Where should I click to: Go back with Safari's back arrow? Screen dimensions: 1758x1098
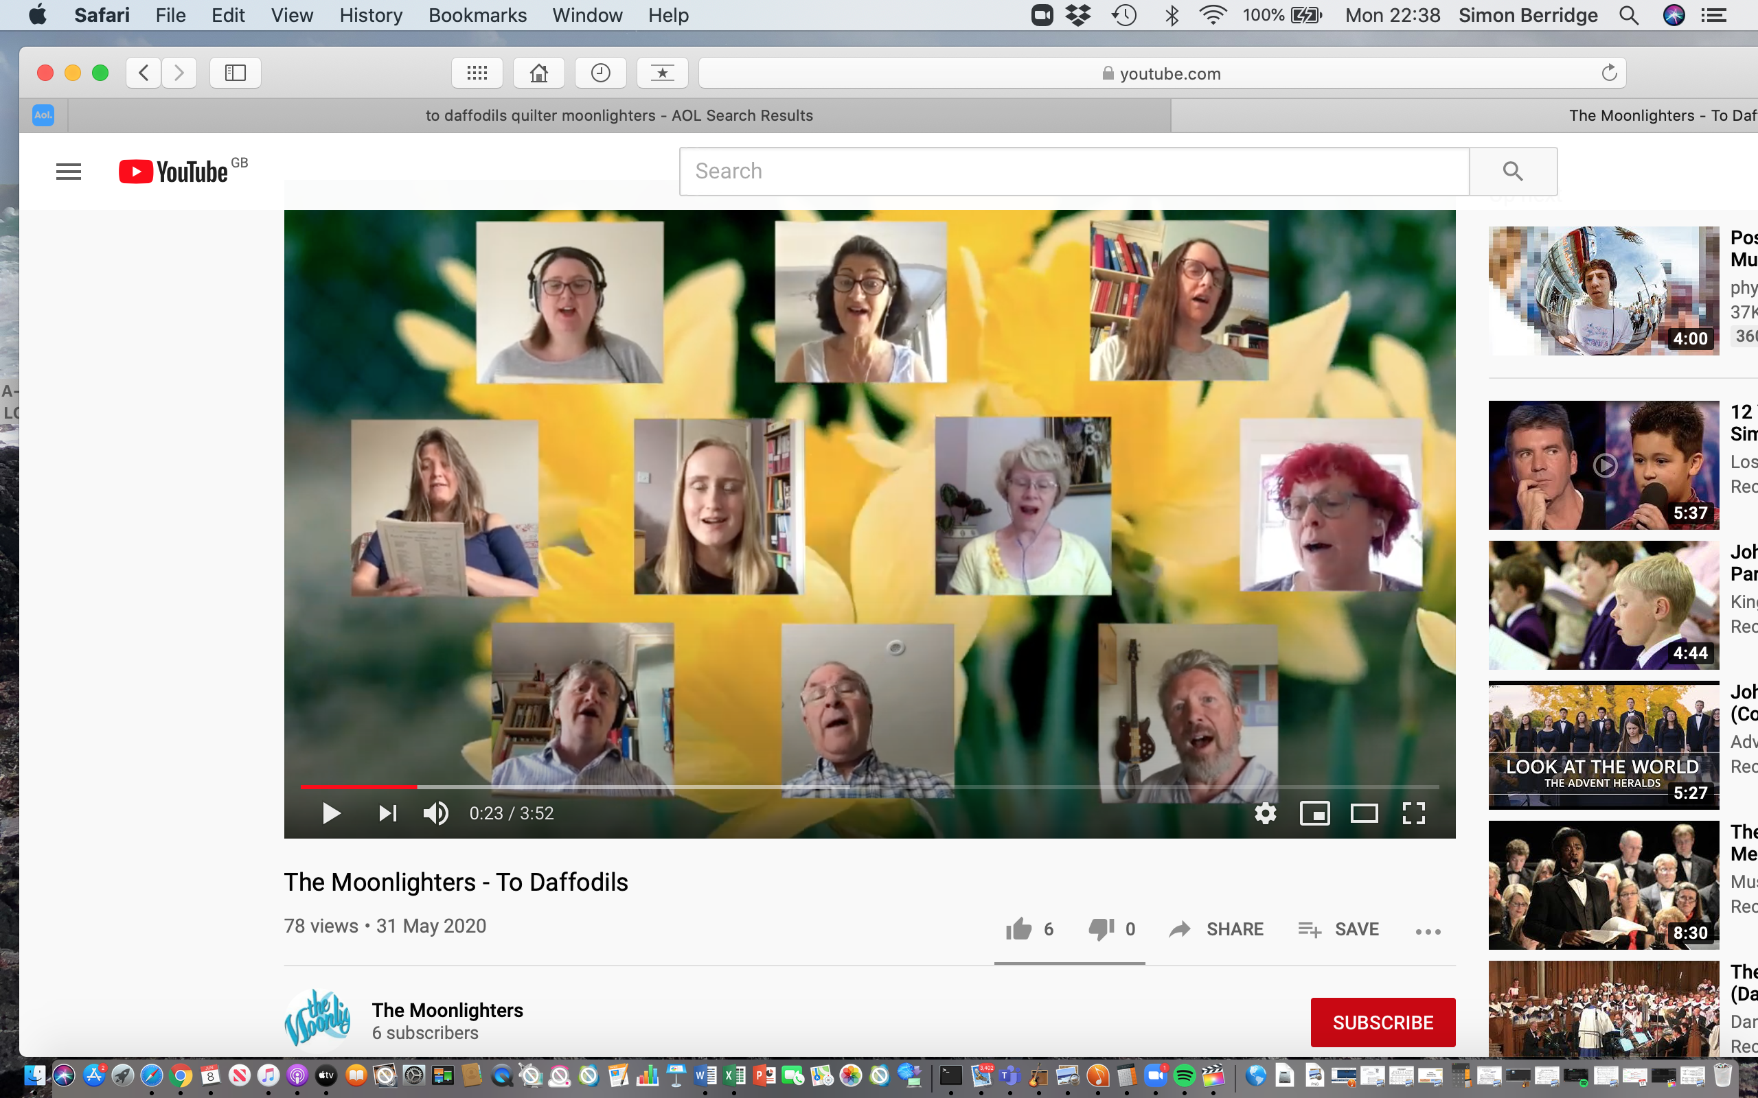pyautogui.click(x=144, y=73)
